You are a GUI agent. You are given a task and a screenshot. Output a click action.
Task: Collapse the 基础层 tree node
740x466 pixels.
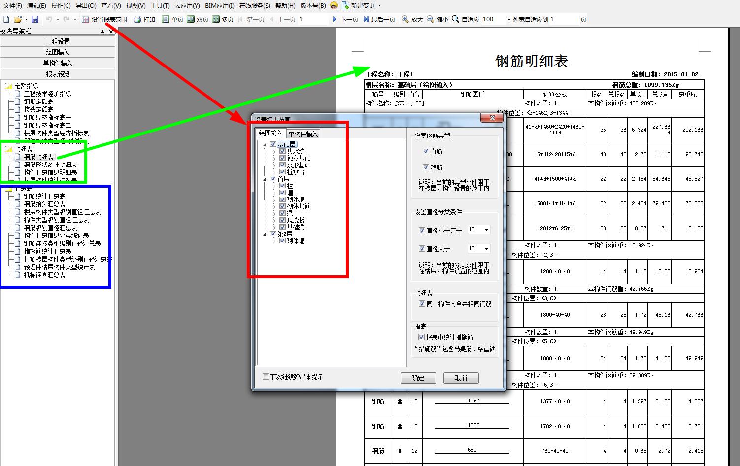pyautogui.click(x=265, y=145)
